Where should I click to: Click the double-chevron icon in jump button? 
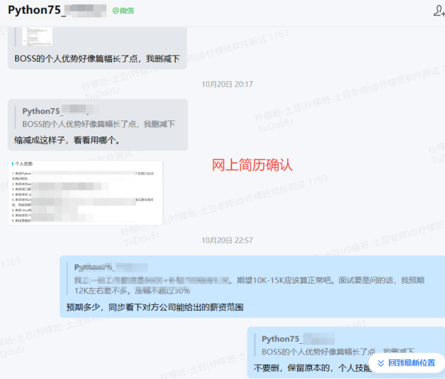coord(379,362)
